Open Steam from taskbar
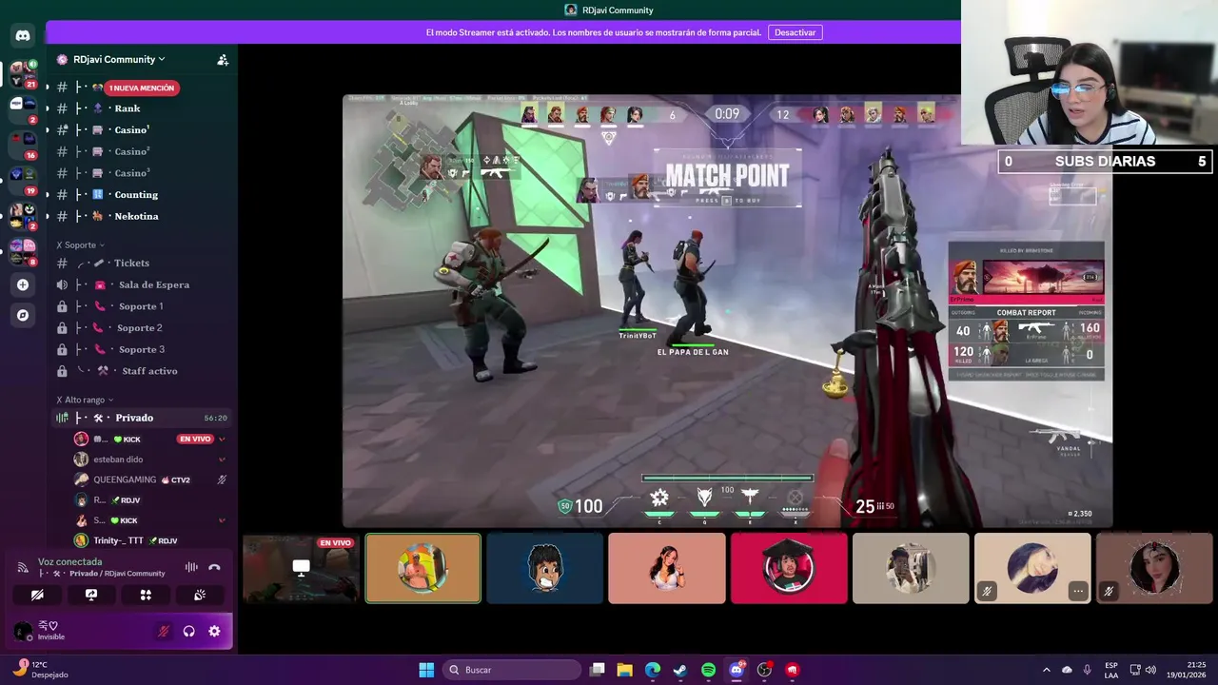Image resolution: width=1218 pixels, height=685 pixels. click(680, 670)
